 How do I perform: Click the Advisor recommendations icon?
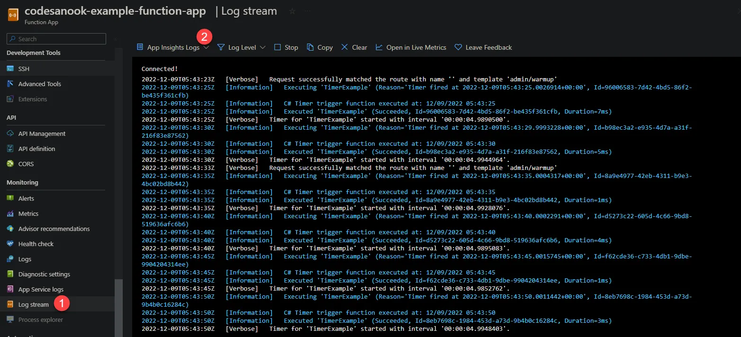pyautogui.click(x=10, y=229)
